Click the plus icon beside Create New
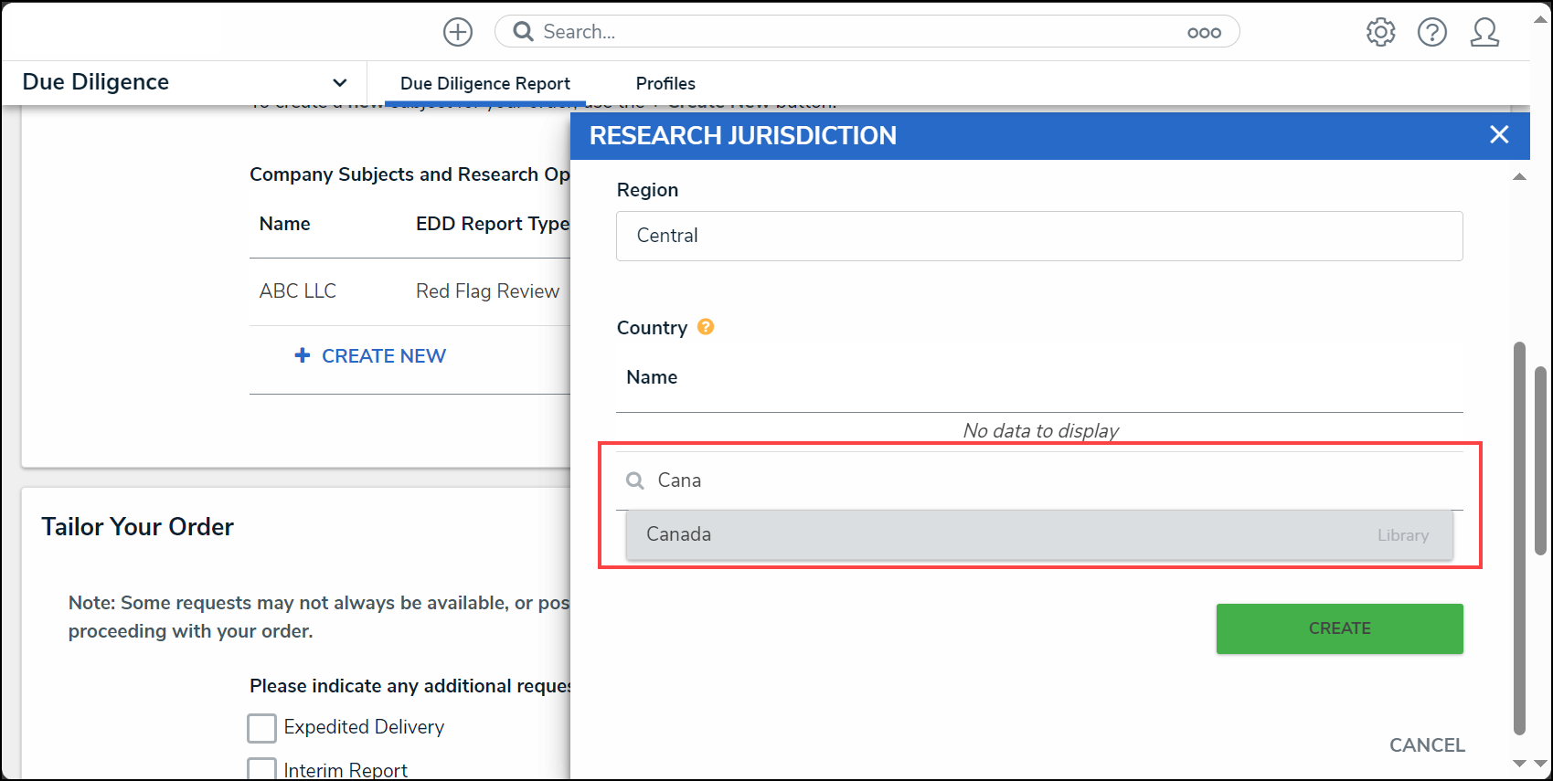Viewport: 1553px width, 781px height. pos(303,355)
